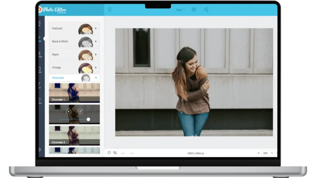The height and width of the screenshot is (178, 316).
Task: Click the rotate/reset icon in bottom bar
Action: click(109, 153)
